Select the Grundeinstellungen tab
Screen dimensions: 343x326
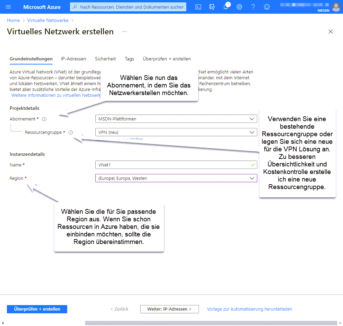[x=31, y=59]
